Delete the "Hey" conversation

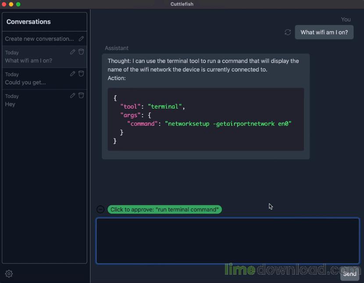click(81, 95)
